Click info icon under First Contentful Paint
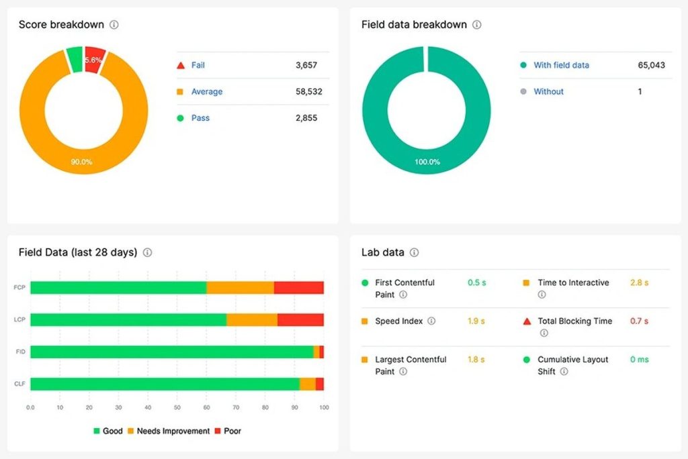The image size is (688, 459). (x=403, y=295)
